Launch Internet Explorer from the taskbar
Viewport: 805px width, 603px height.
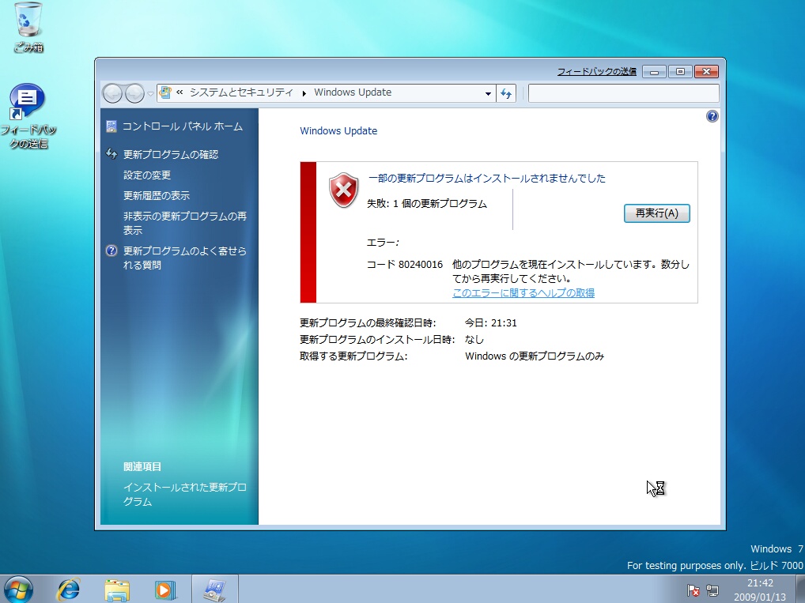point(68,589)
